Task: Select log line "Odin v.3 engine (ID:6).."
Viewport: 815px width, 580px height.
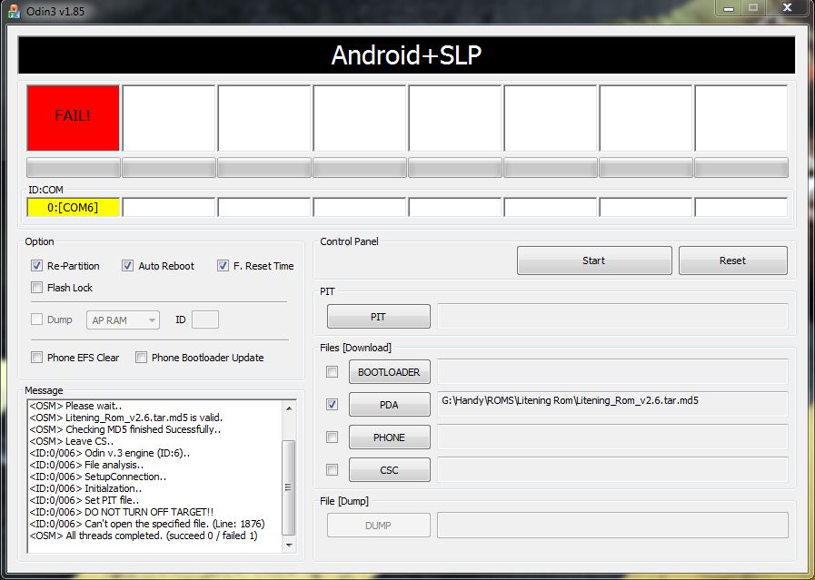Action: 110,453
